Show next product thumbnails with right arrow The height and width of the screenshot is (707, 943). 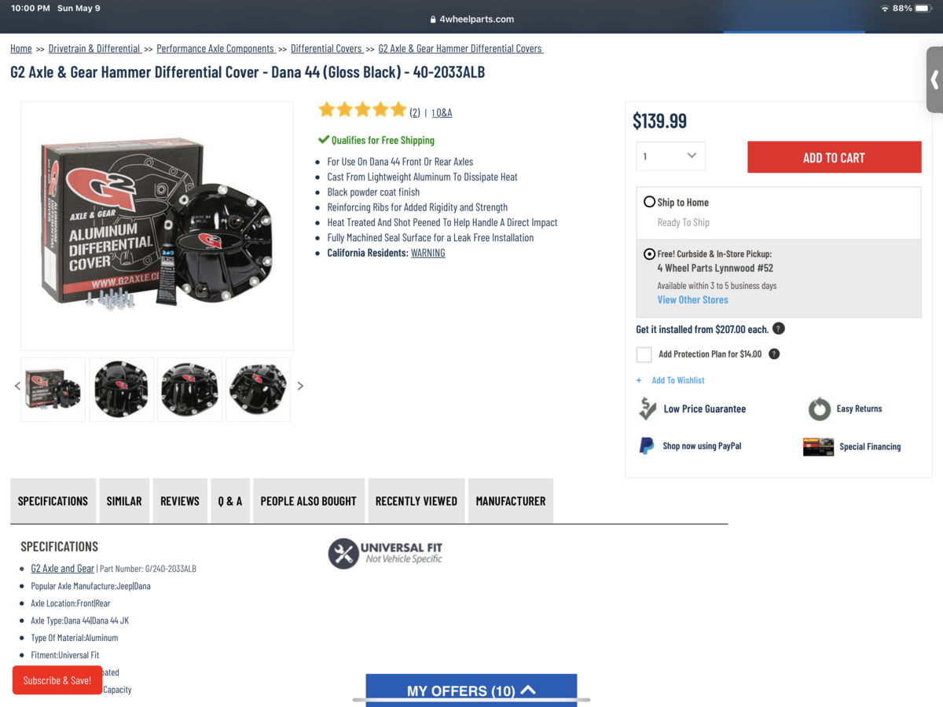300,386
